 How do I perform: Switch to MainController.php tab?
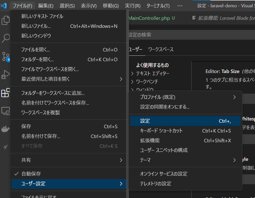click(157, 18)
